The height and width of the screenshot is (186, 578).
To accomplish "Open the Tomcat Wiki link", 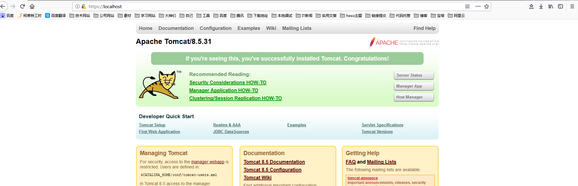I will click(258, 178).
